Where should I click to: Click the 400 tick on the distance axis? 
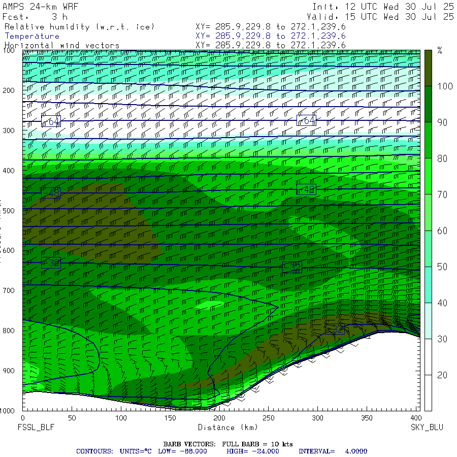[x=415, y=418]
